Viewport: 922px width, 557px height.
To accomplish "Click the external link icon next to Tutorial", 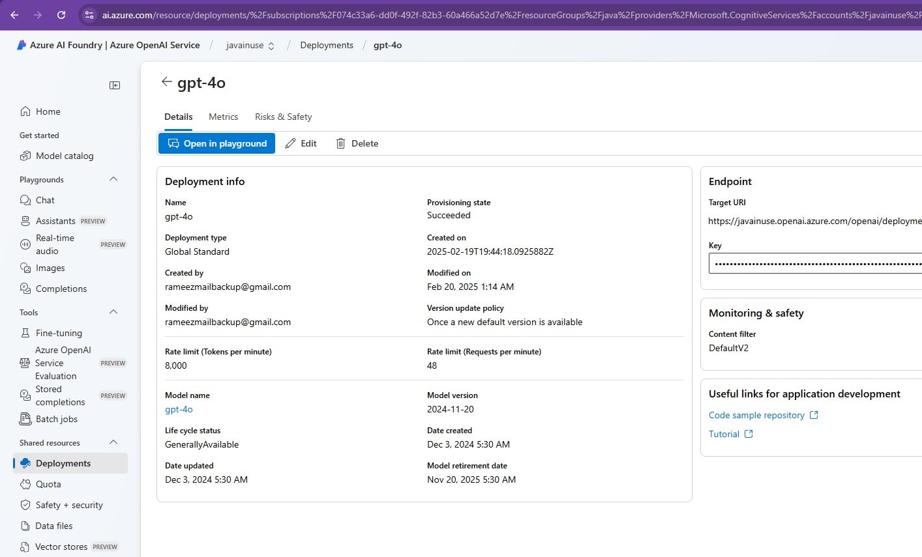I will pos(749,434).
